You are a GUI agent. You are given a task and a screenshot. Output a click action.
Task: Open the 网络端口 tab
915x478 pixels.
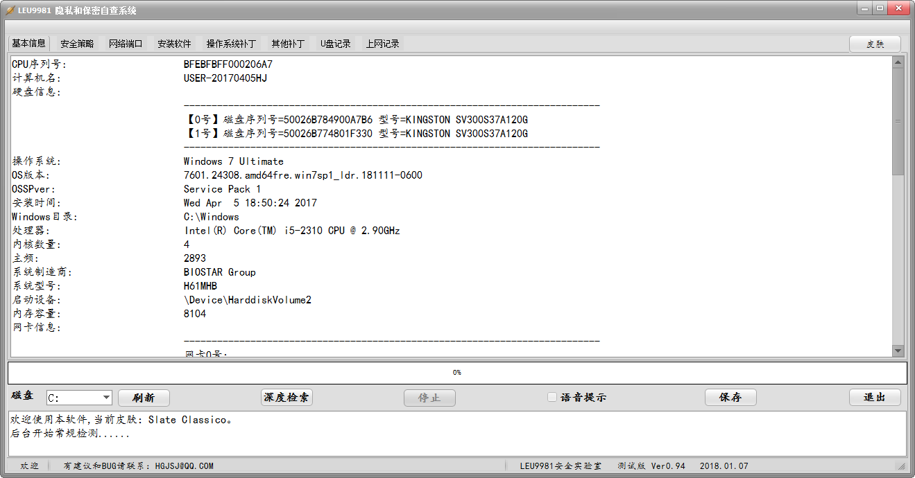pyautogui.click(x=126, y=44)
